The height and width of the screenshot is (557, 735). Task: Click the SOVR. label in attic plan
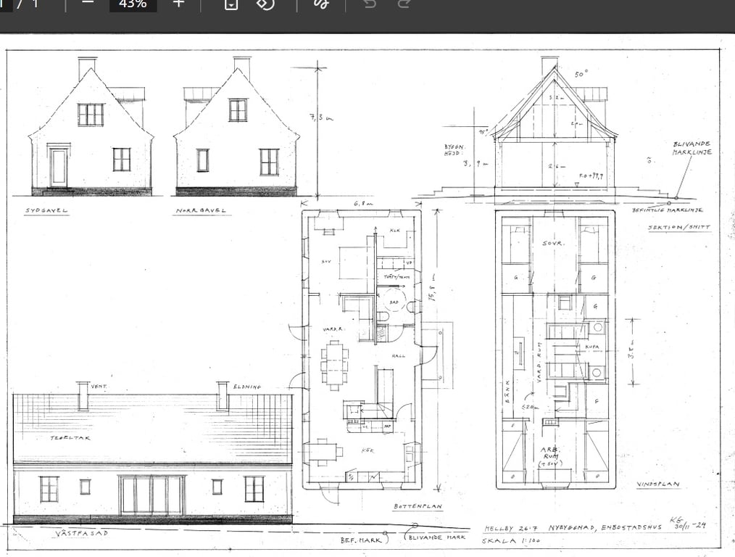[553, 244]
